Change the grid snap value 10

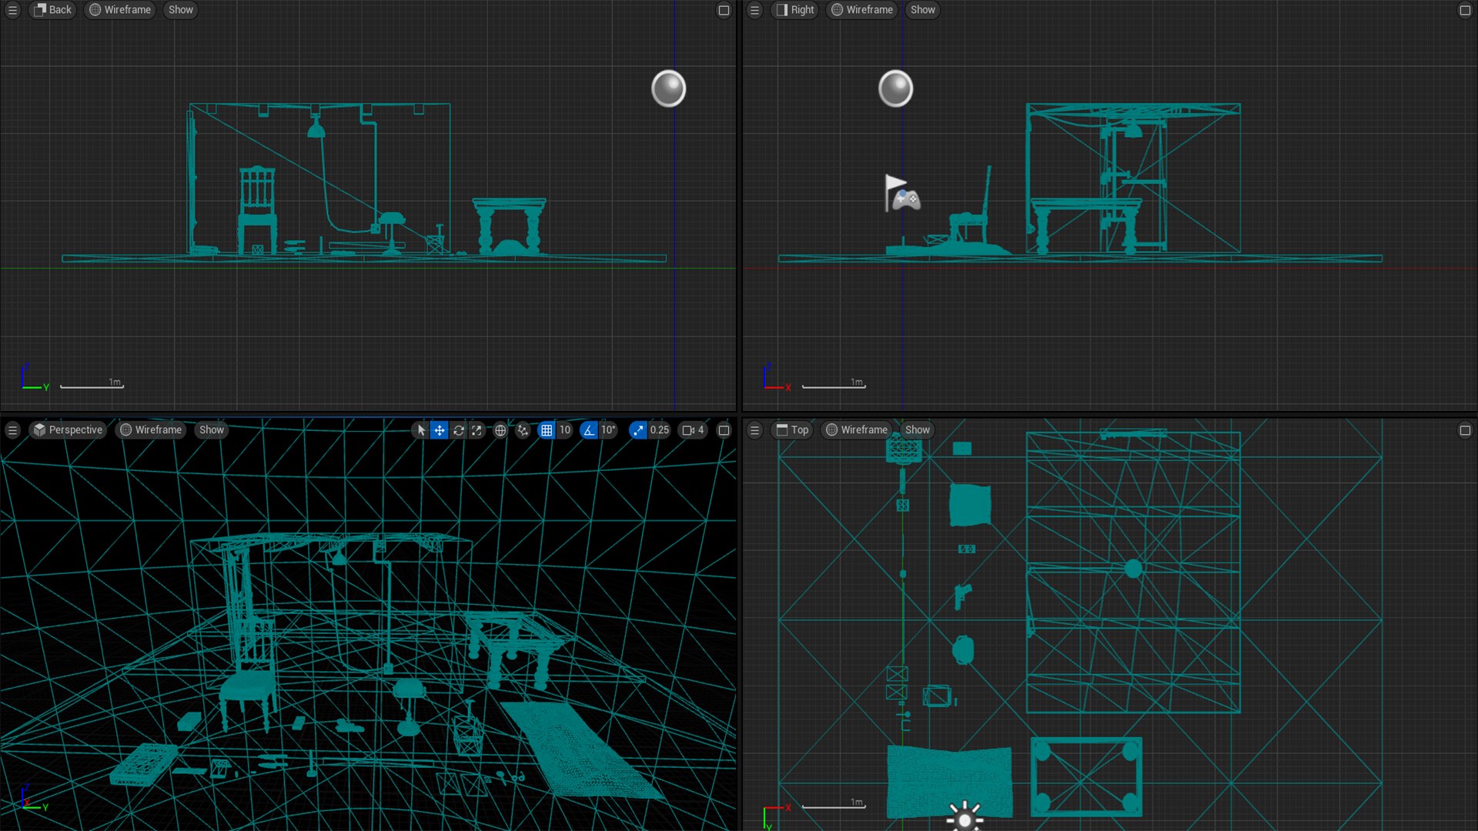565,430
